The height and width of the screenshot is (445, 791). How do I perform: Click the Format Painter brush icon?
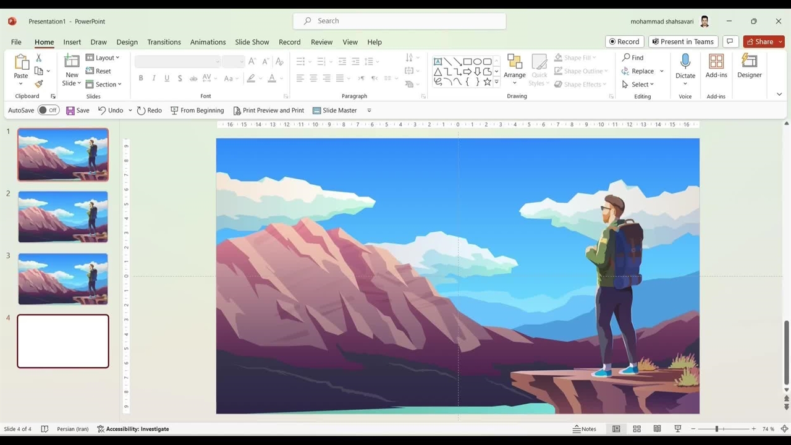click(39, 84)
